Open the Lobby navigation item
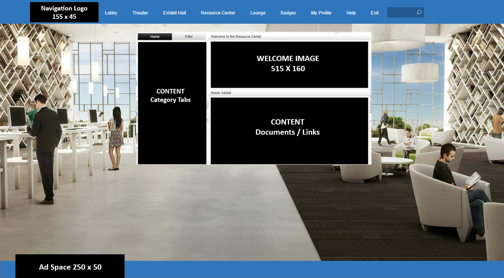Viewport: 504px width, 278px height. tap(111, 13)
